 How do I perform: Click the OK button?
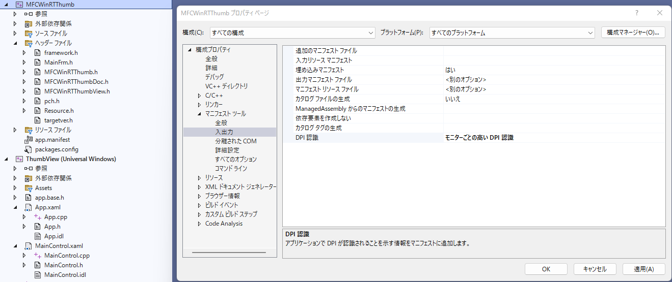pyautogui.click(x=546, y=269)
